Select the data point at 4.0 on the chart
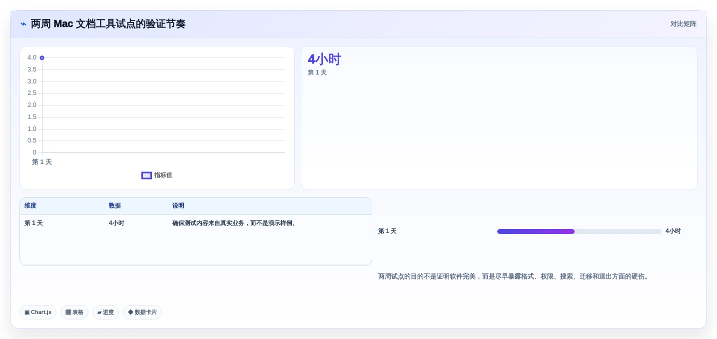This screenshot has width=717, height=339. pyautogui.click(x=42, y=58)
